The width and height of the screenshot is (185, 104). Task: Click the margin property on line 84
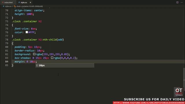[19, 62]
